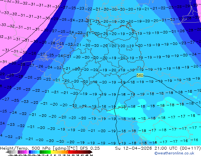The width and height of the screenshot is (201, 156).
Task: Click the '54' value on the legend scale
Action: 91,155
